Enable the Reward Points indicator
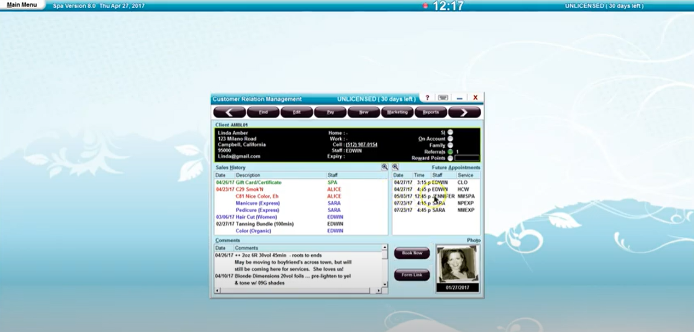Image resolution: width=694 pixels, height=332 pixels. 450,158
